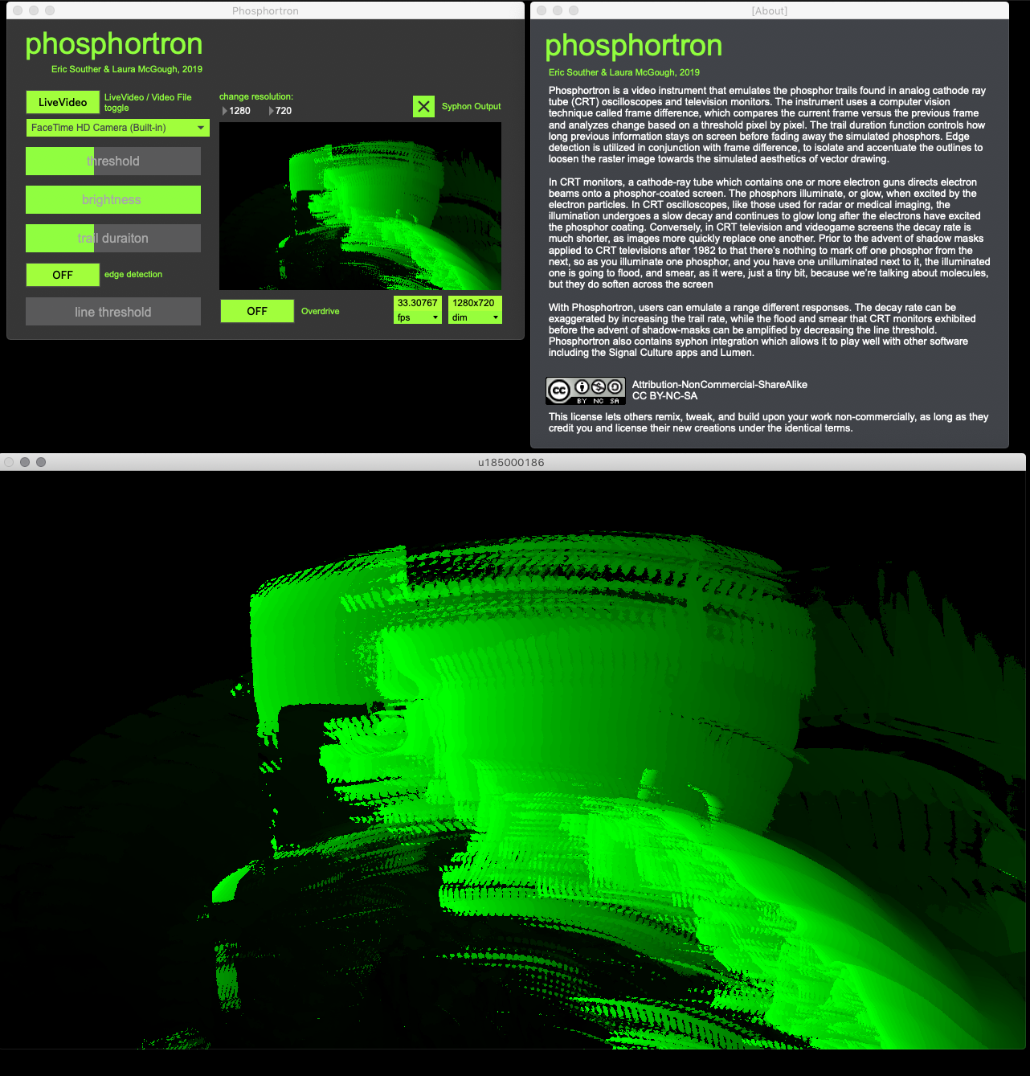Click the disclosure triangle beside 1280
Image resolution: width=1030 pixels, height=1076 pixels.
pyautogui.click(x=224, y=111)
